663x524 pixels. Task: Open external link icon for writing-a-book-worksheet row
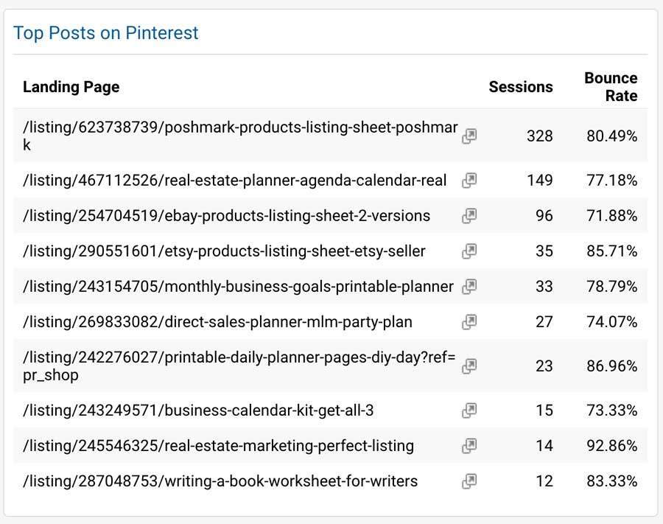click(x=469, y=481)
